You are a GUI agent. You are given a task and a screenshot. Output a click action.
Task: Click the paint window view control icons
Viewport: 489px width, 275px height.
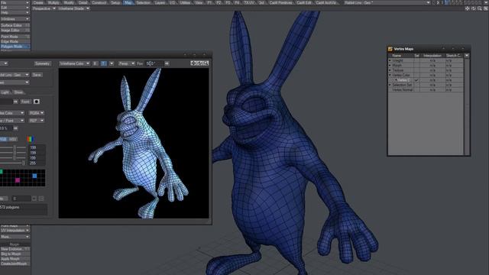[199, 63]
